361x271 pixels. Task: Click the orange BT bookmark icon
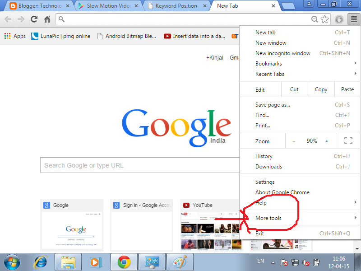(x=235, y=36)
